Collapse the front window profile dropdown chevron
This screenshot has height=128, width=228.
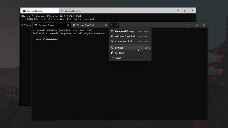(117, 25)
